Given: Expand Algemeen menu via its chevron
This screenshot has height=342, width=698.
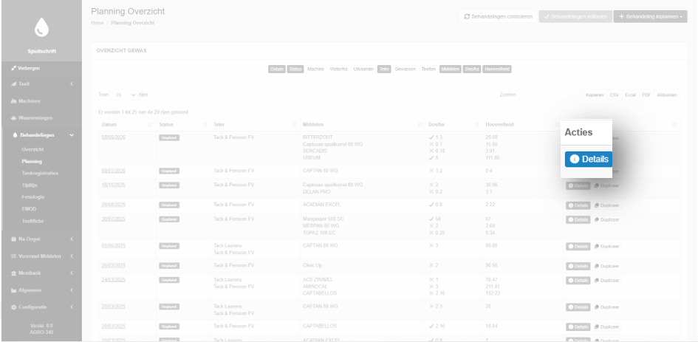Looking at the screenshot, I should coord(72,290).
